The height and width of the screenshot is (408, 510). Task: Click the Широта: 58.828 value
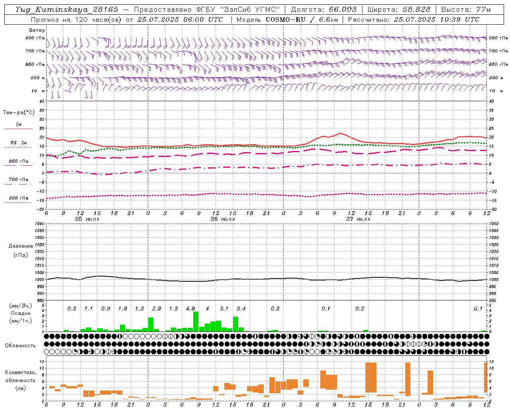click(x=399, y=10)
